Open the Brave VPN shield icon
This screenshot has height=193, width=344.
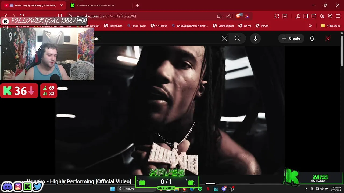pyautogui.click(x=330, y=16)
